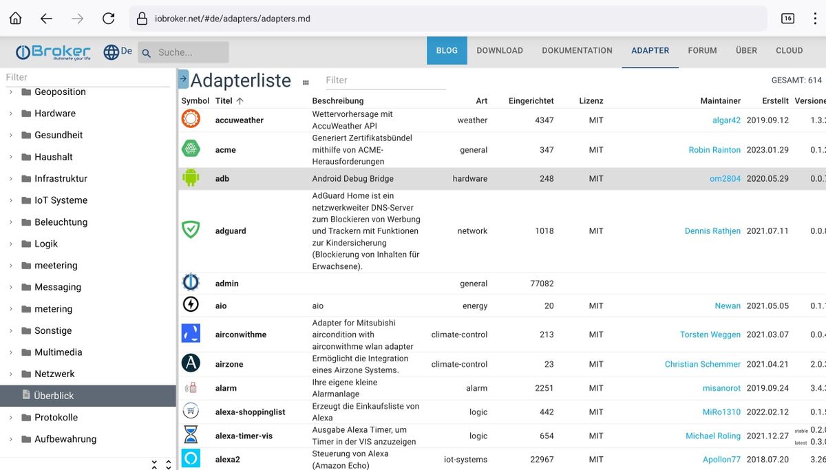Select the Messaging folder

[58, 287]
